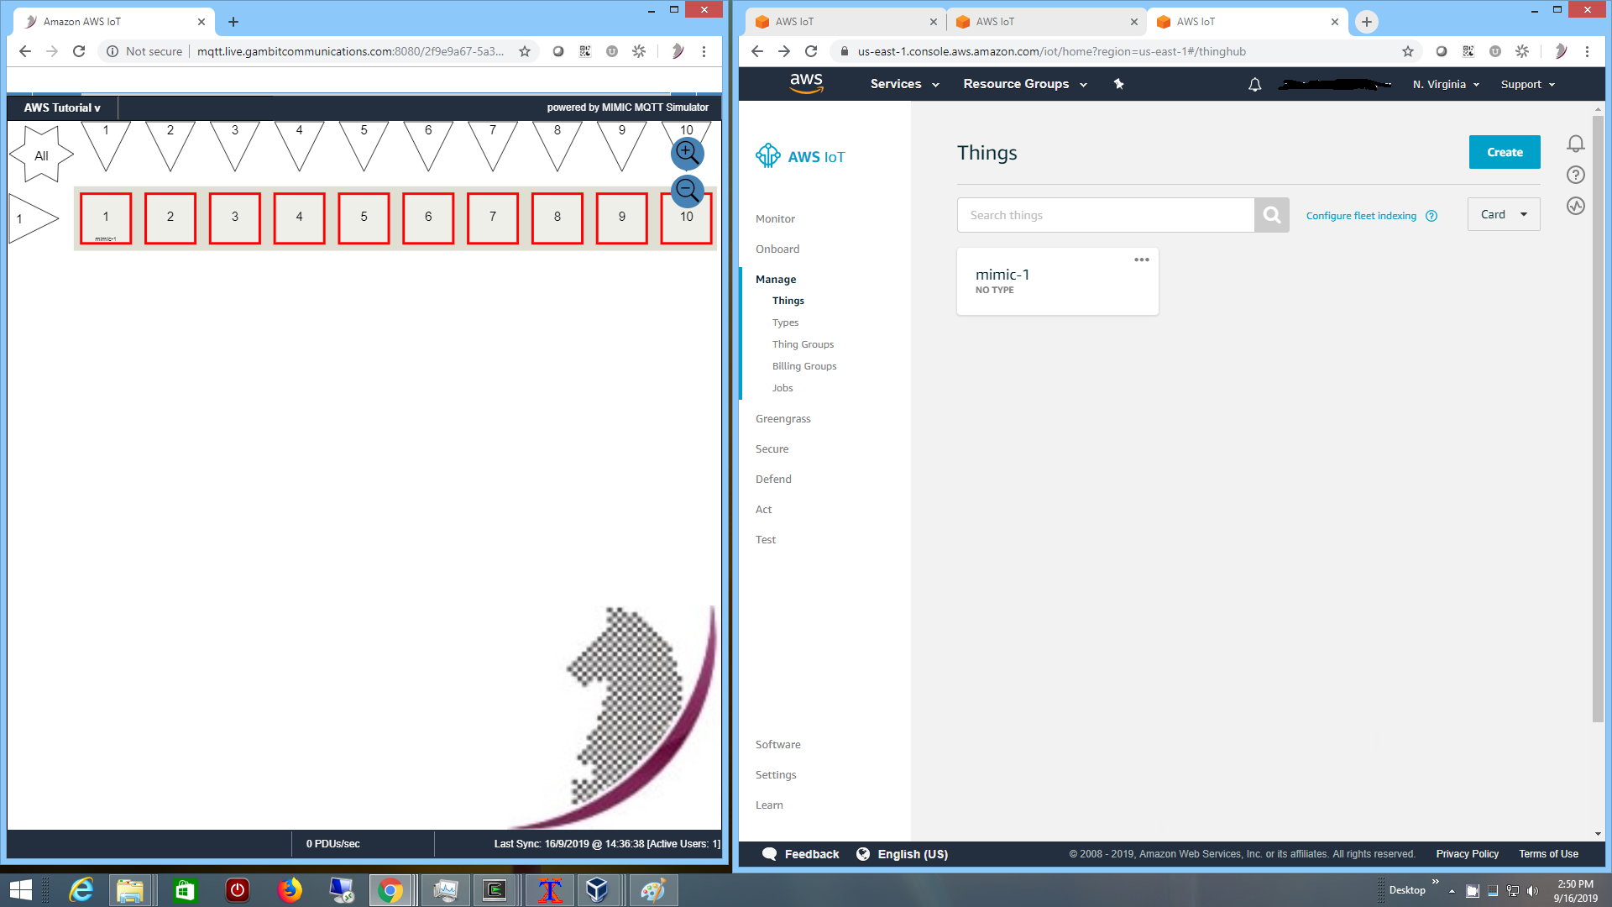
Task: Open the help question mark icon on right rail
Action: (1576, 175)
